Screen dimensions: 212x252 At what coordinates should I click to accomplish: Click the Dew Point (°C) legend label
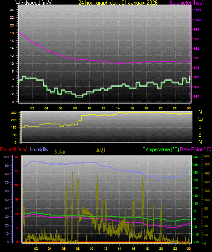coord(196,149)
